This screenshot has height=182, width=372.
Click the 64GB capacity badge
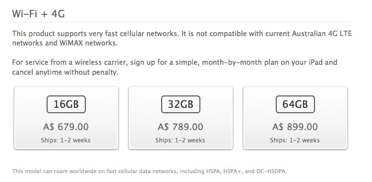pyautogui.click(x=296, y=104)
